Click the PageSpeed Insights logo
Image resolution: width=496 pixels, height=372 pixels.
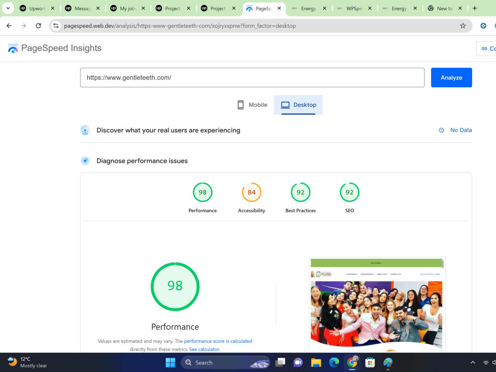point(55,48)
